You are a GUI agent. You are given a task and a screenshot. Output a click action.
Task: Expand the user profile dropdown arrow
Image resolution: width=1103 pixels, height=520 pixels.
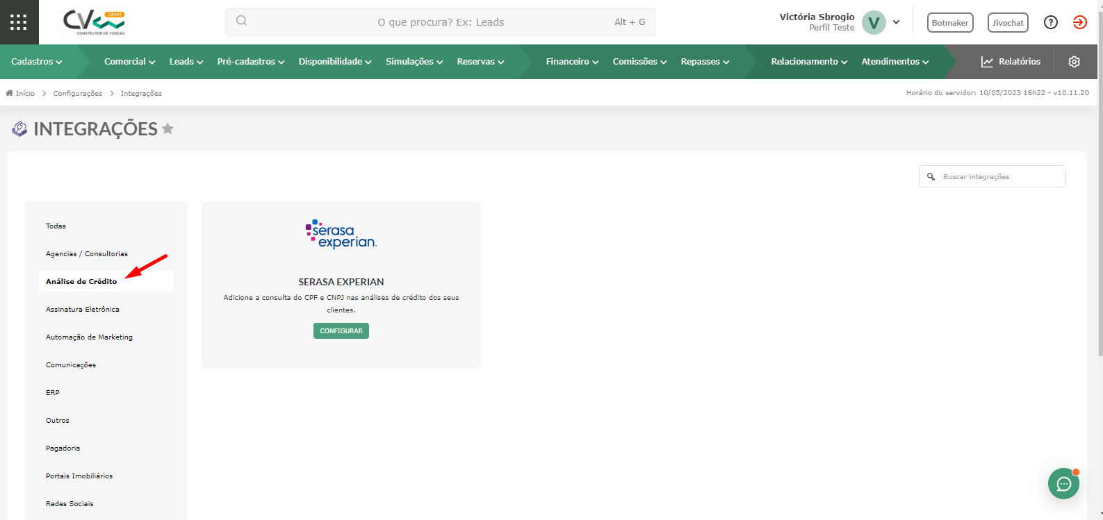pos(897,22)
